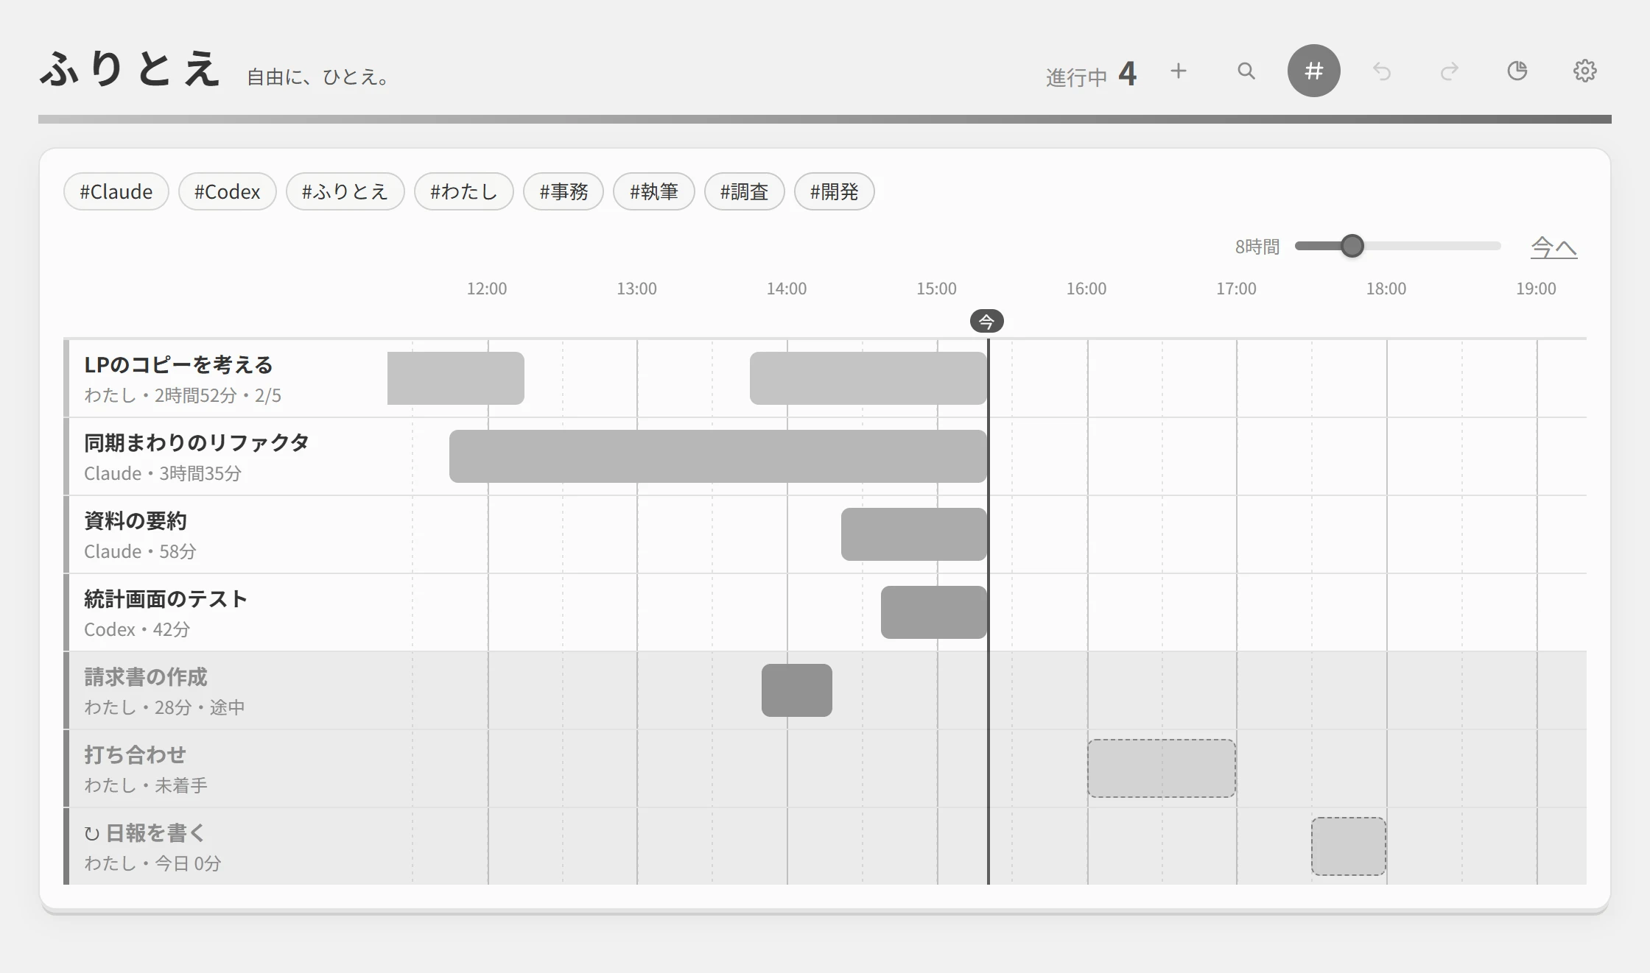The image size is (1650, 973).
Task: Click the 進行中 4 counter
Action: 1091,74
